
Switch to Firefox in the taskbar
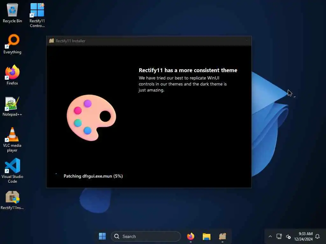tap(190, 236)
